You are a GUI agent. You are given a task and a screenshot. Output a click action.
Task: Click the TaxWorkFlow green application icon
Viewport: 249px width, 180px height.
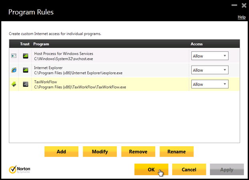[x=14, y=84]
